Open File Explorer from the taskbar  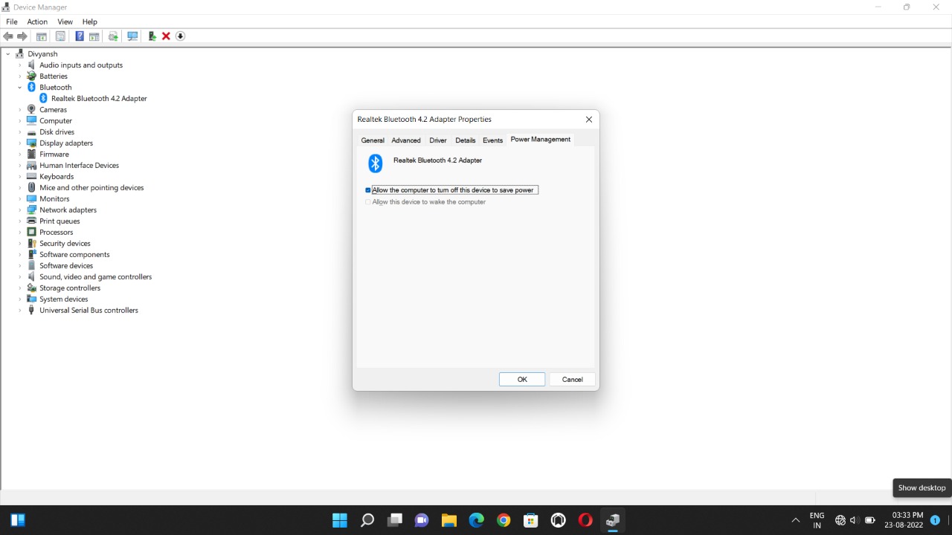[x=448, y=520]
